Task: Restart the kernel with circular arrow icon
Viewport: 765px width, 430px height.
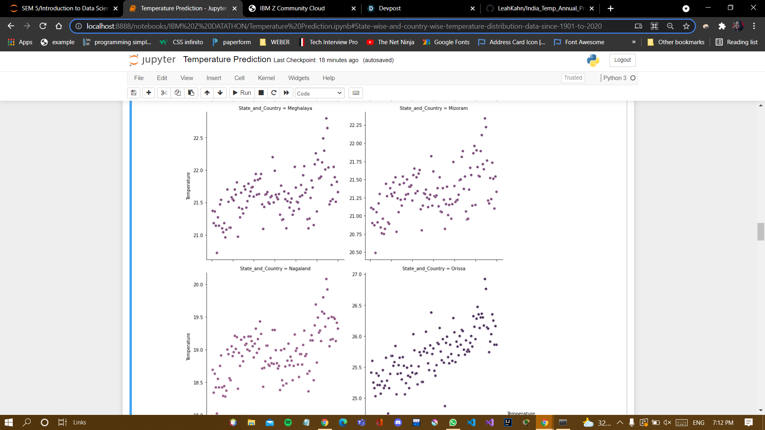Action: coord(274,93)
